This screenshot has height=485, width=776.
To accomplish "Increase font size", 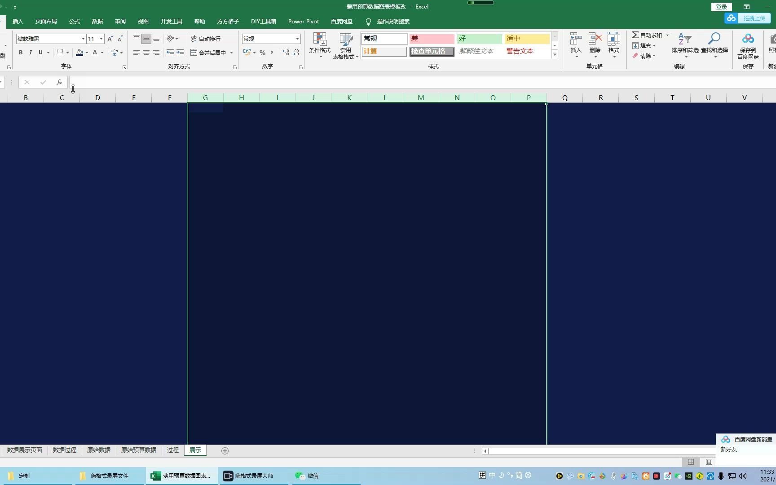I will (x=110, y=39).
